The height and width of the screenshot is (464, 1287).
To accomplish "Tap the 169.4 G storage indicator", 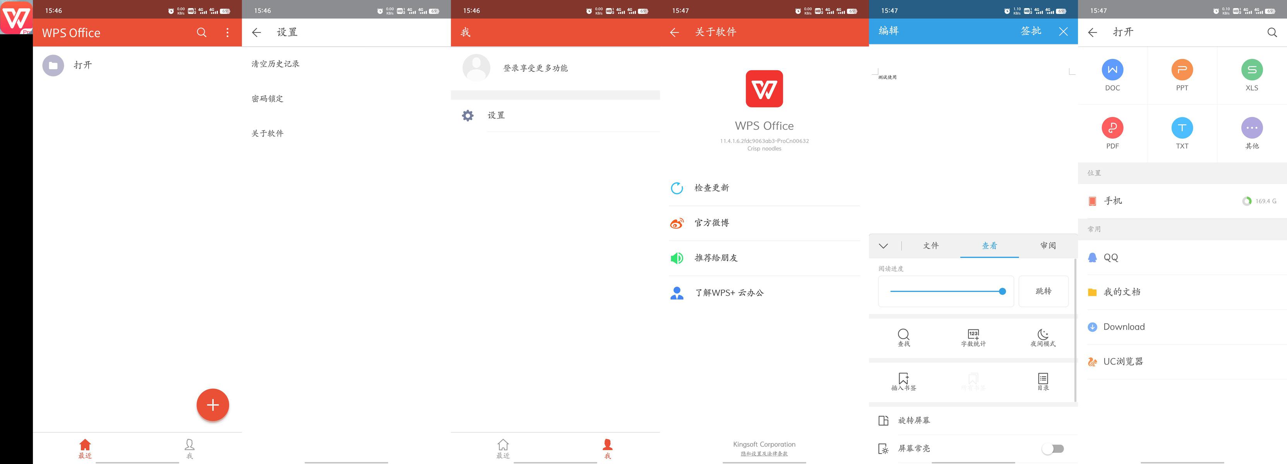I will coord(1259,201).
